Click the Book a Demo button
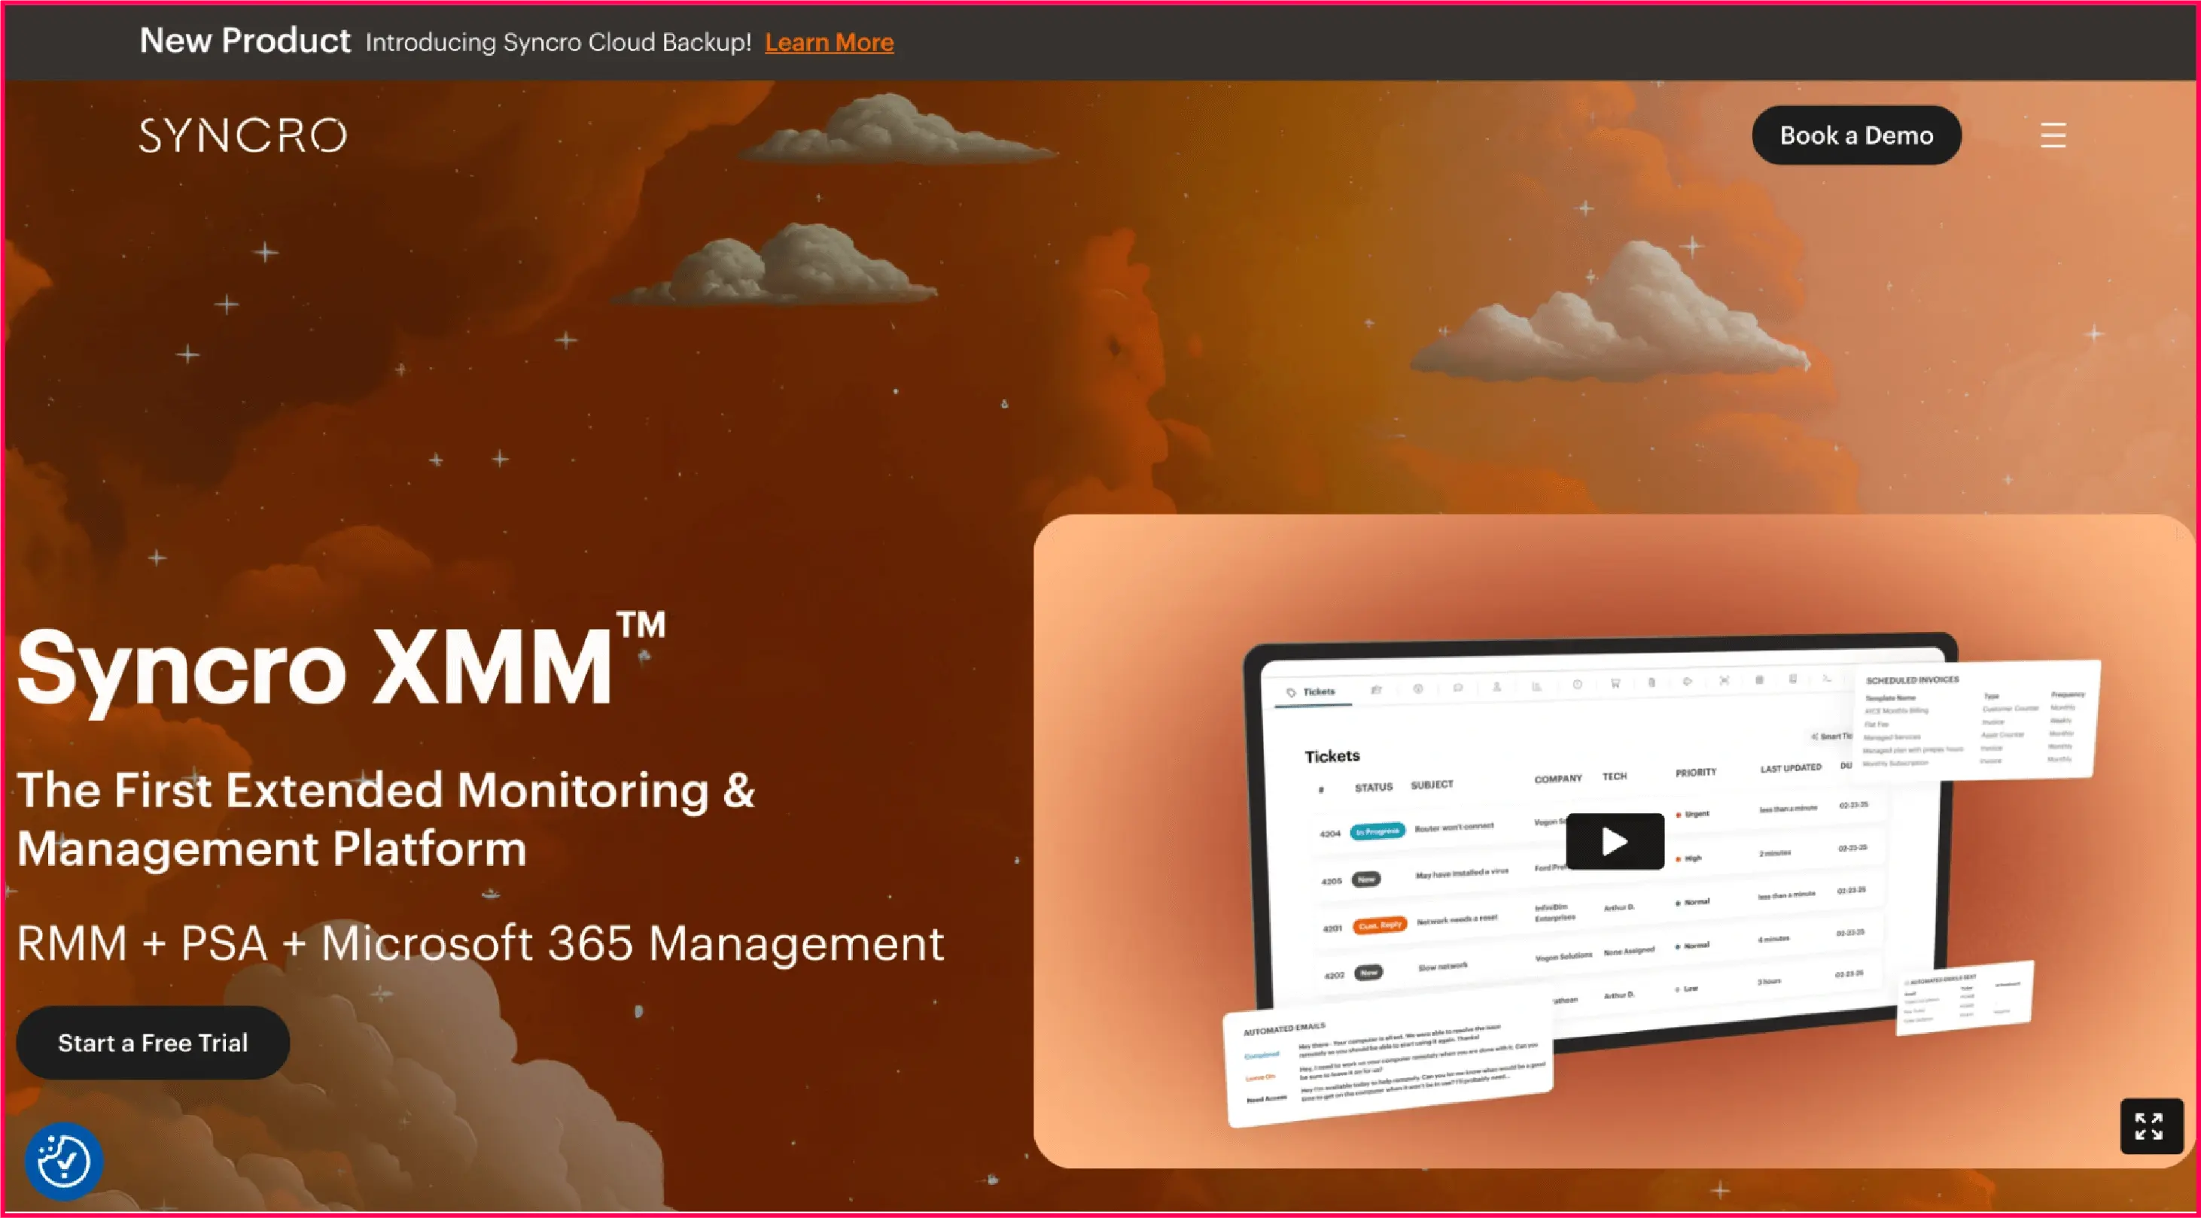 1855,134
